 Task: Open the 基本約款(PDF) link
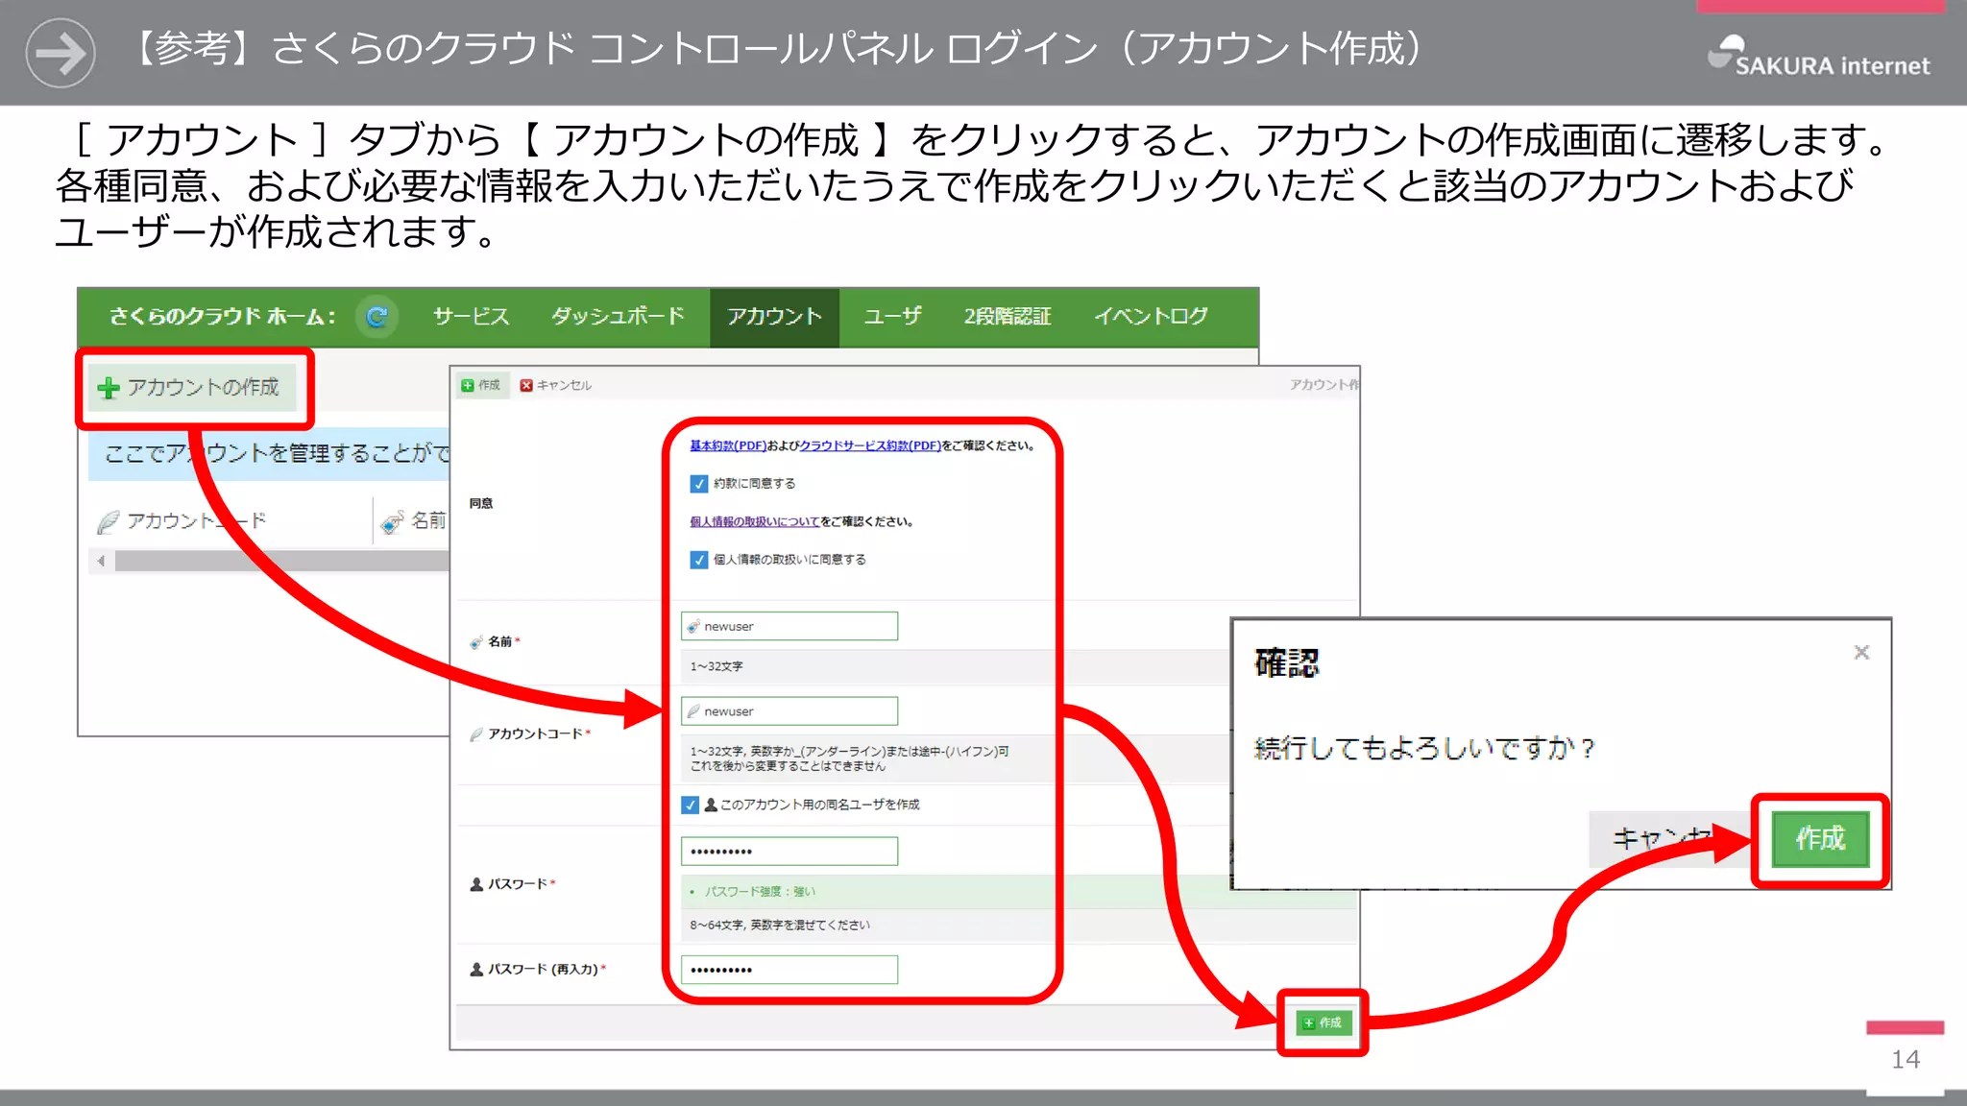click(x=728, y=445)
